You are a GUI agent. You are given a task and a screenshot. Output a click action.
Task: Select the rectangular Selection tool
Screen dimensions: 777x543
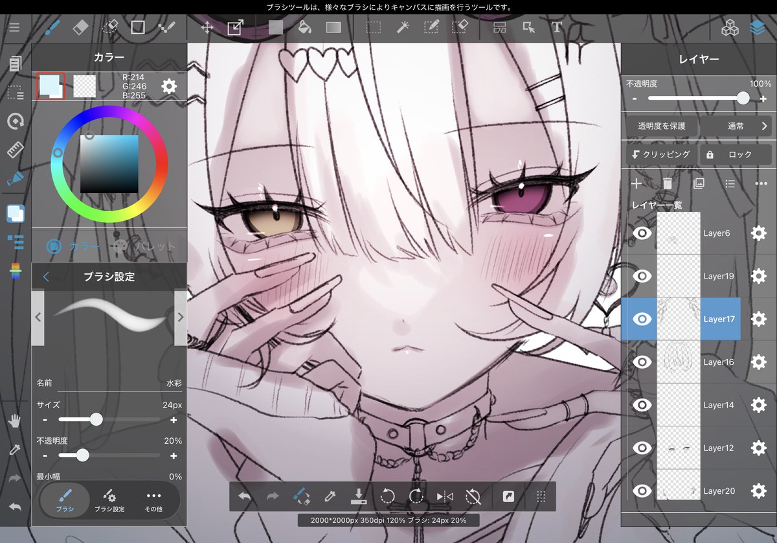373,27
